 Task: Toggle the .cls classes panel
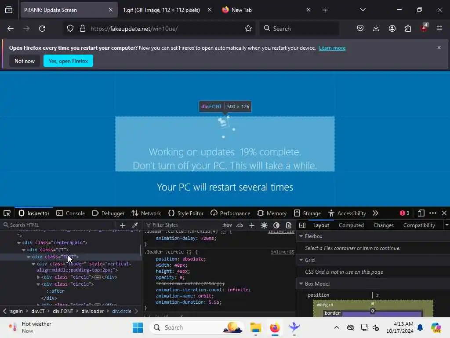click(240, 225)
